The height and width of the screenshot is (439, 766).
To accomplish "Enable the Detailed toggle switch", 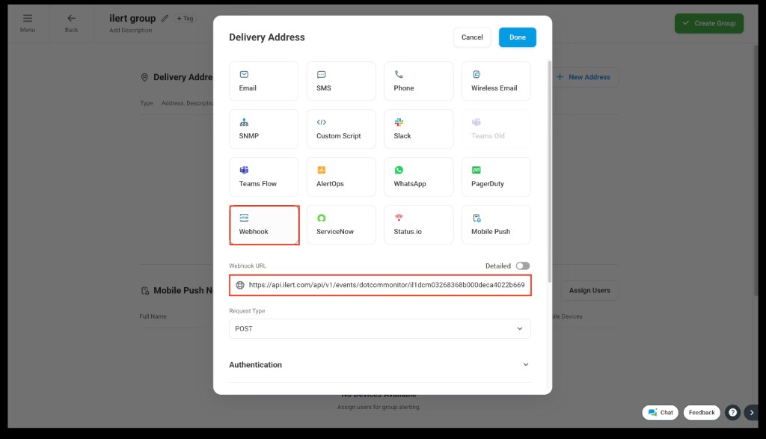I will point(522,265).
